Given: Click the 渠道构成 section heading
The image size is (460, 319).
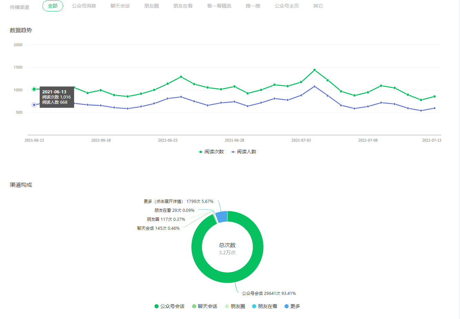Looking at the screenshot, I should (x=21, y=185).
